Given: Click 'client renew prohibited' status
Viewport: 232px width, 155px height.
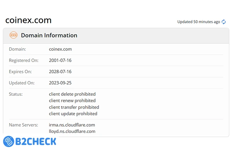Looking at the screenshot, I should coord(72,101).
